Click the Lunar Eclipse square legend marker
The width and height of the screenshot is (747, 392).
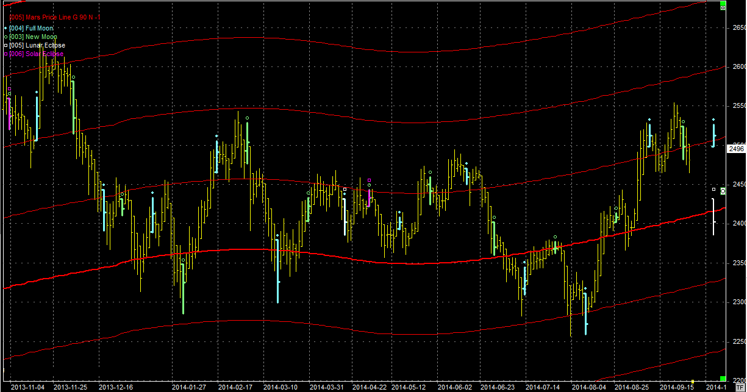tap(5, 46)
